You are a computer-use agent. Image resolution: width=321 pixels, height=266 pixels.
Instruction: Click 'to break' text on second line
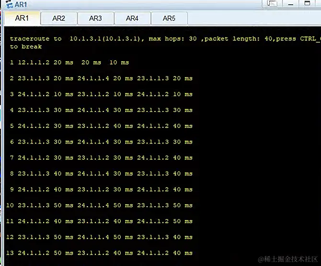click(x=26, y=46)
